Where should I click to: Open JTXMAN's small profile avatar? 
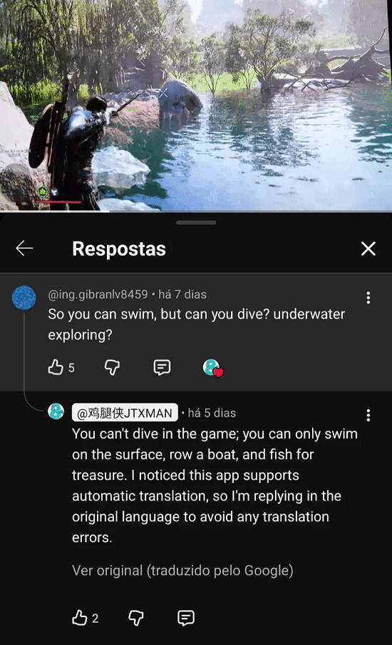tap(56, 411)
